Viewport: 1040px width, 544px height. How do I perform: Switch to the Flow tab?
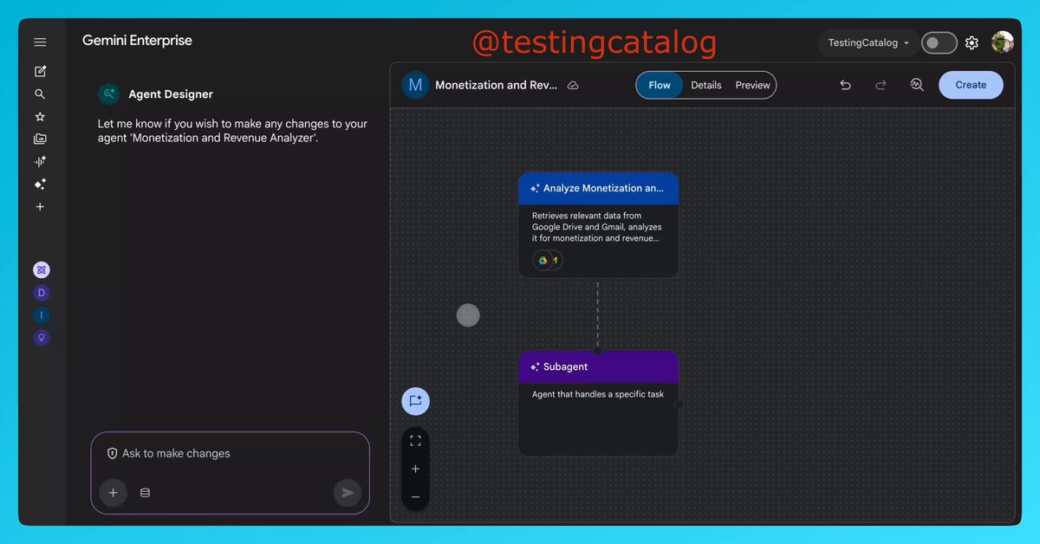pyautogui.click(x=660, y=85)
